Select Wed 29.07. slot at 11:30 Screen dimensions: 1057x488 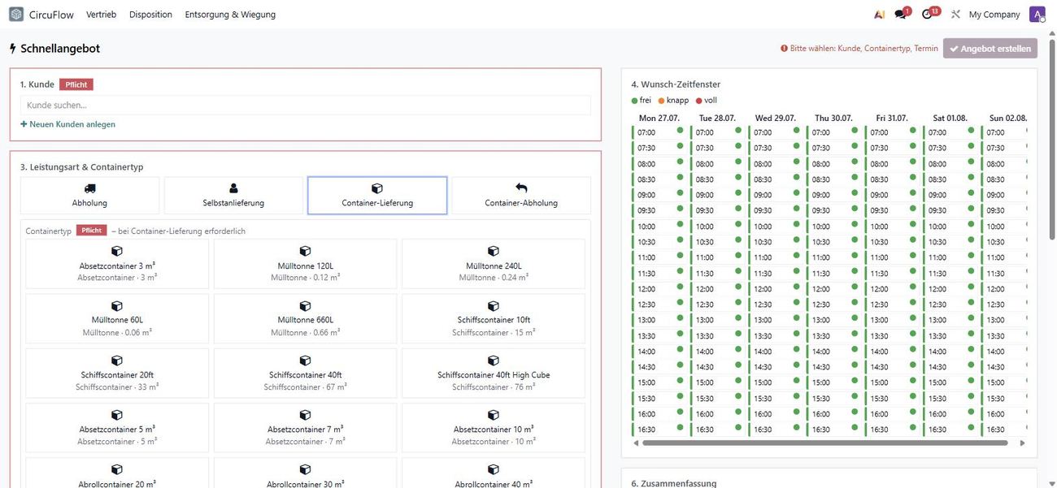(776, 273)
